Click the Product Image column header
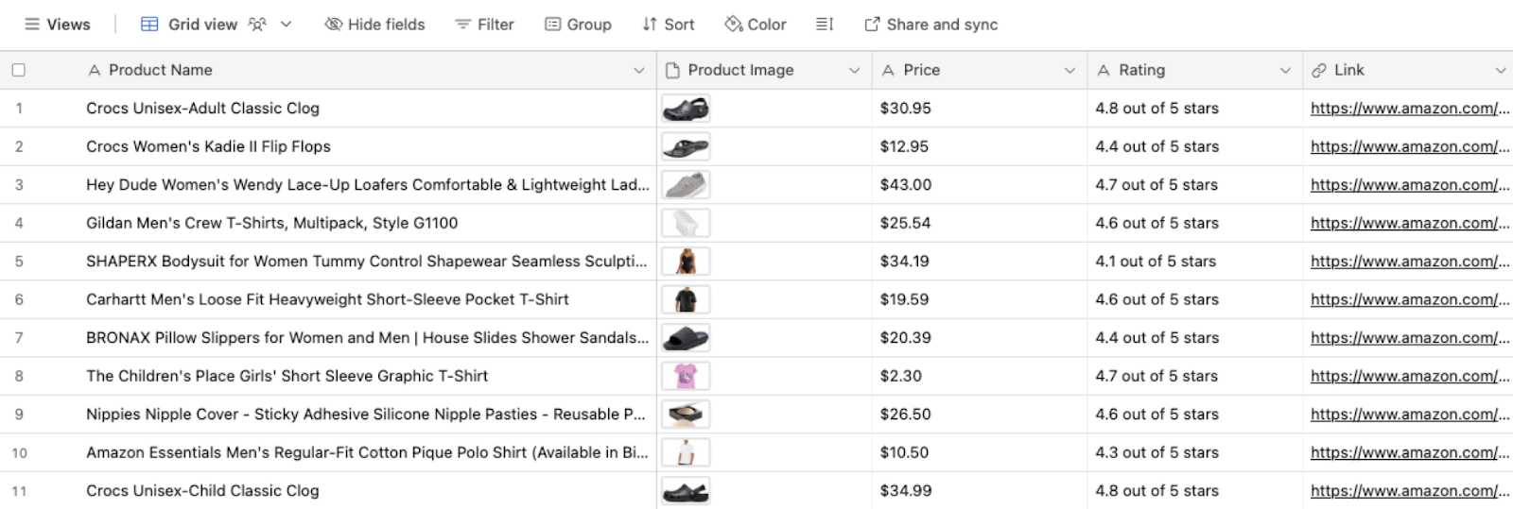Viewport: 1513px width, 509px height. pyautogui.click(x=764, y=70)
